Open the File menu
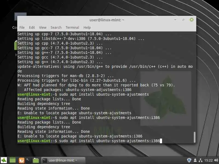This screenshot has width=219, height=164. pyautogui.click(x=22, y=28)
